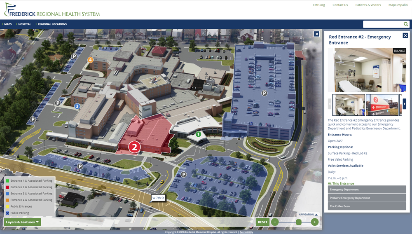Select the Emergency sign photo thumbnail
Screen dimensions: 412x234
[x=382, y=105]
